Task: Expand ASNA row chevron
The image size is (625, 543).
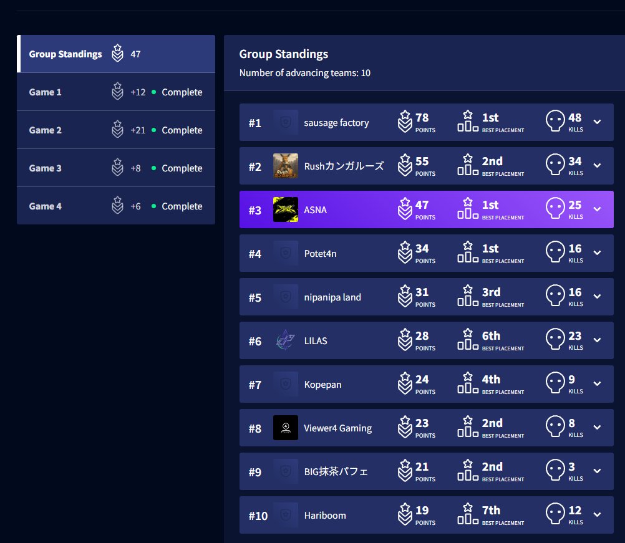Action: tap(597, 209)
